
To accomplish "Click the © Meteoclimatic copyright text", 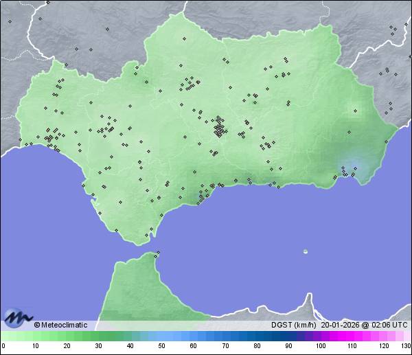I will coord(60,325).
